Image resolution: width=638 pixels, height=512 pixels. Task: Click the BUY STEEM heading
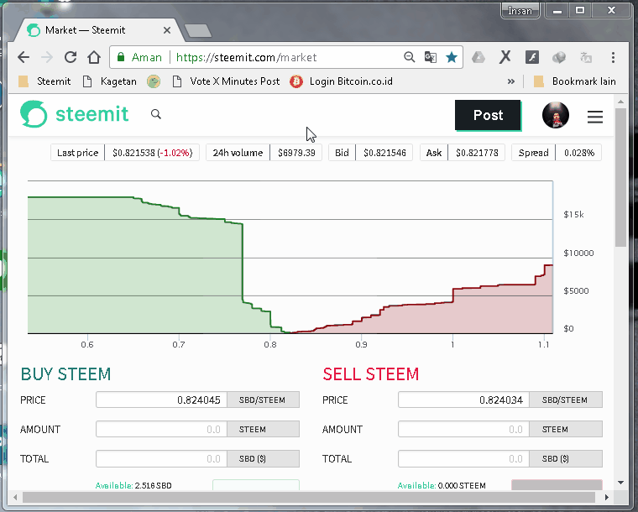click(65, 374)
